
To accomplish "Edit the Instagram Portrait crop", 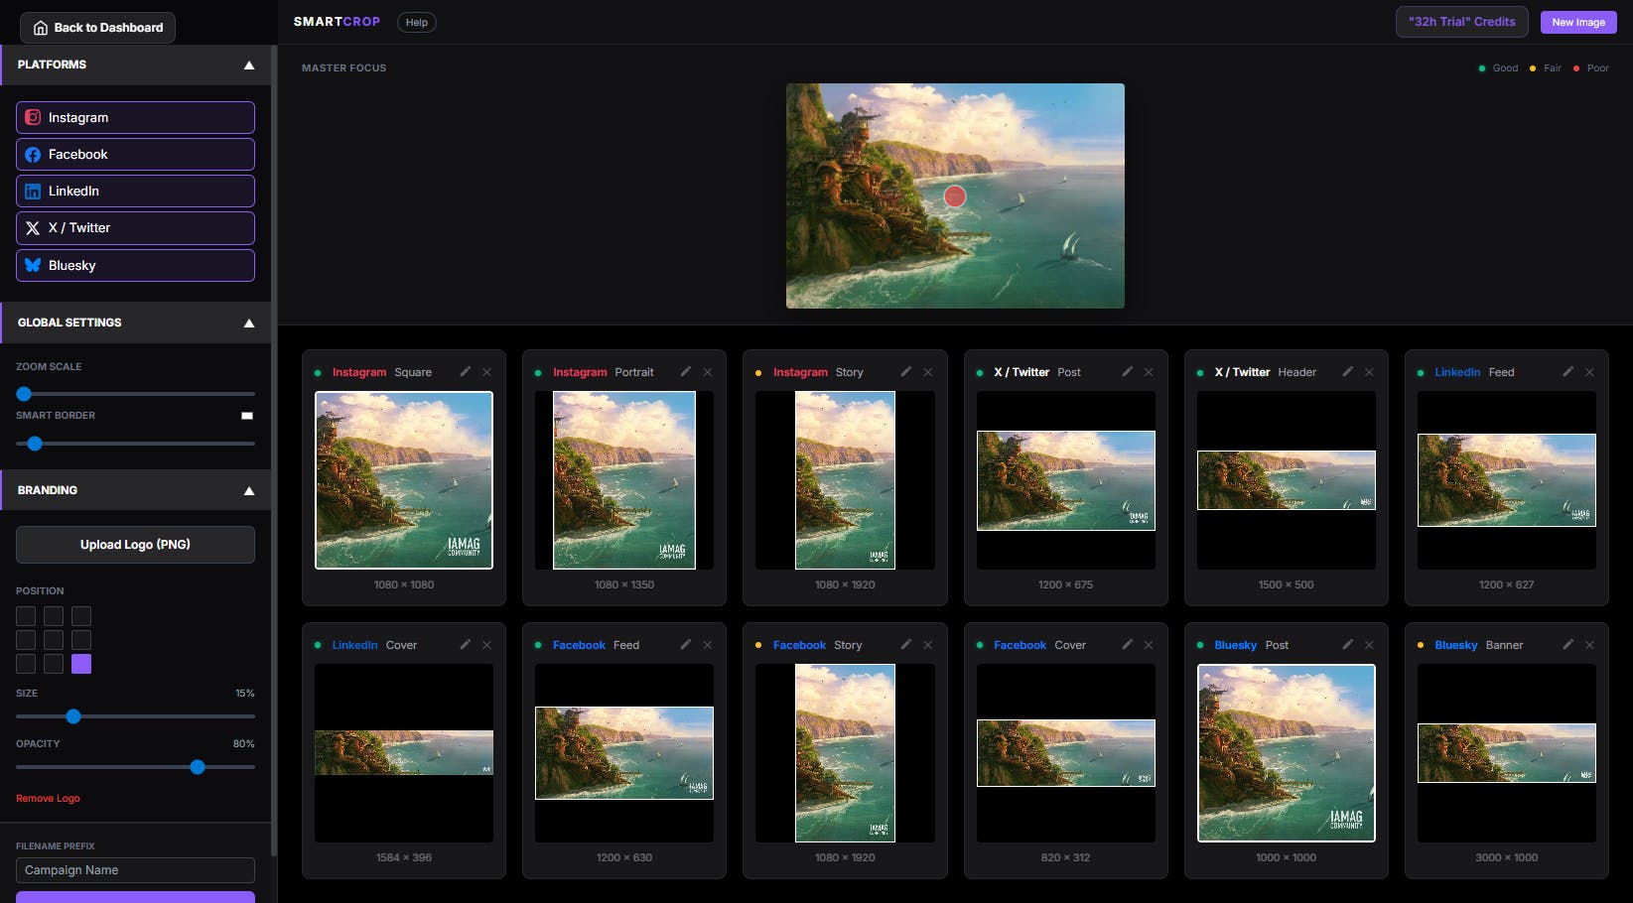I will click(685, 372).
